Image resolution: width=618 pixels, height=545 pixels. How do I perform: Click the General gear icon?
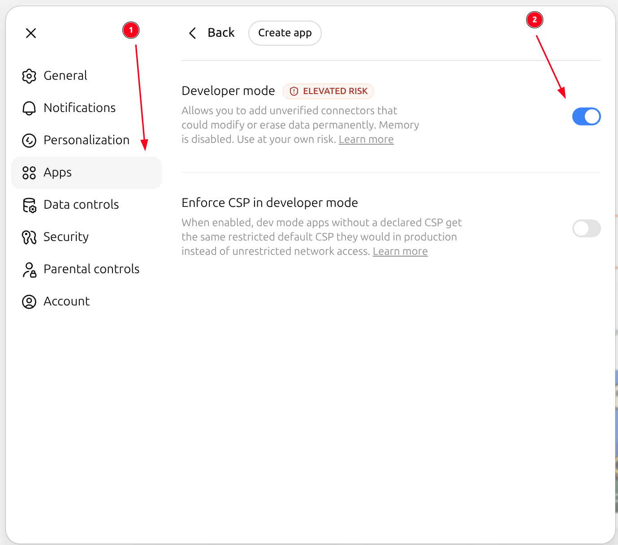pos(29,76)
